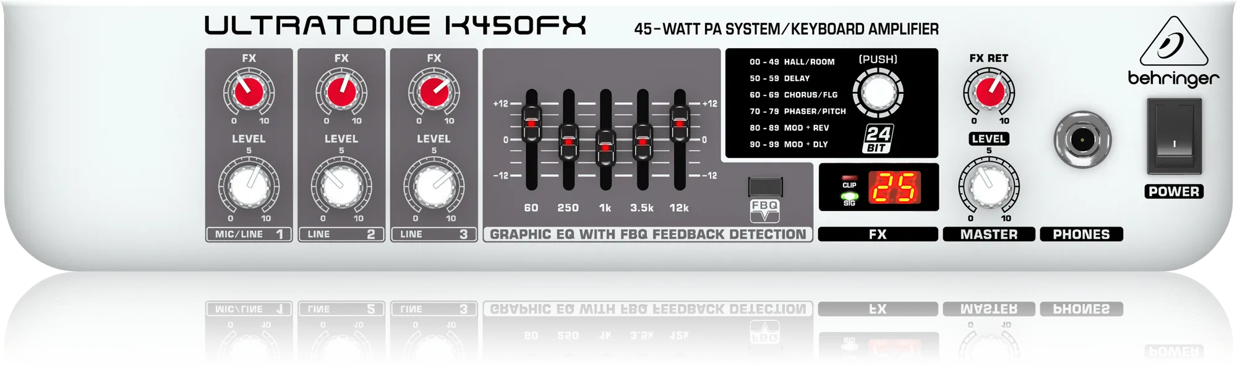Click the '70 - 79 PHASER/PITCH' preset text
The height and width of the screenshot is (366, 1237).
pyautogui.click(x=797, y=112)
